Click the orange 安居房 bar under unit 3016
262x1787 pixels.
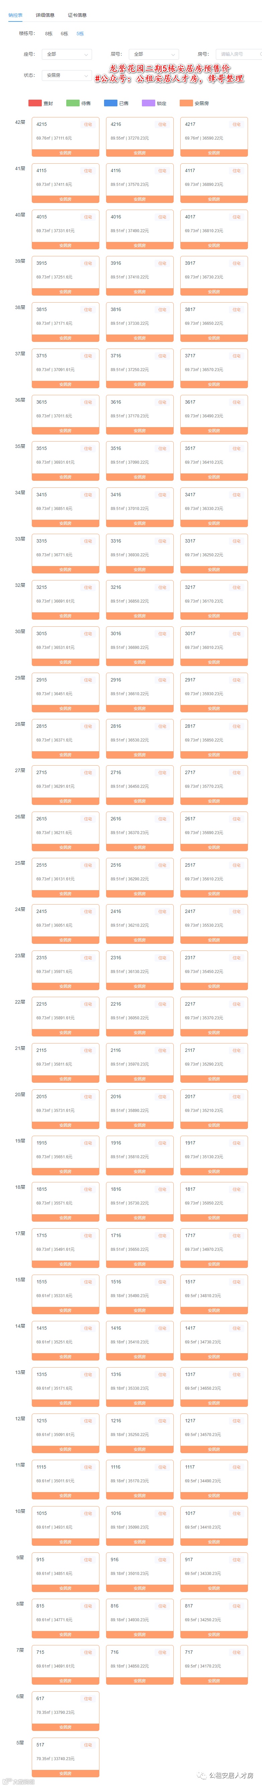point(139,662)
